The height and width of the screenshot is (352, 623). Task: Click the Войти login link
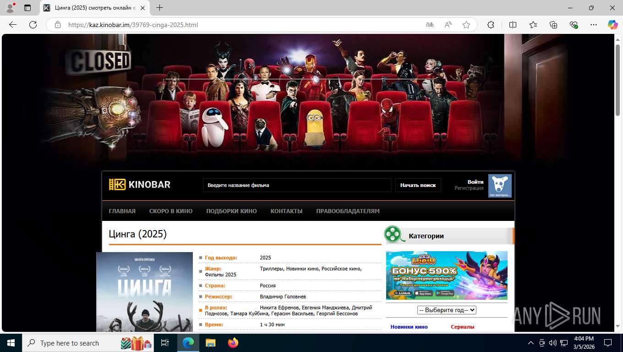475,182
